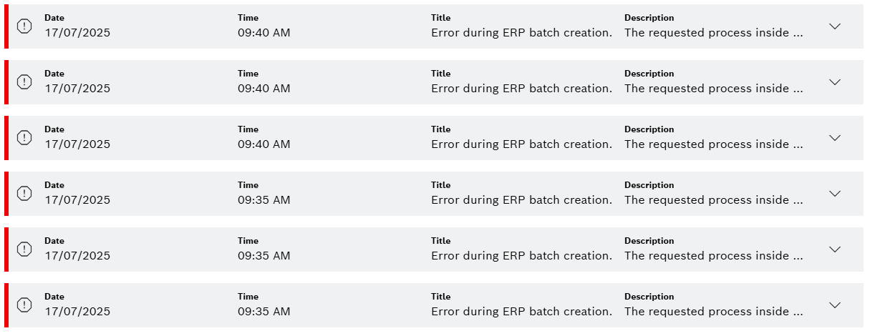
Task: Click the error icon in the bottom row
Action: click(24, 305)
